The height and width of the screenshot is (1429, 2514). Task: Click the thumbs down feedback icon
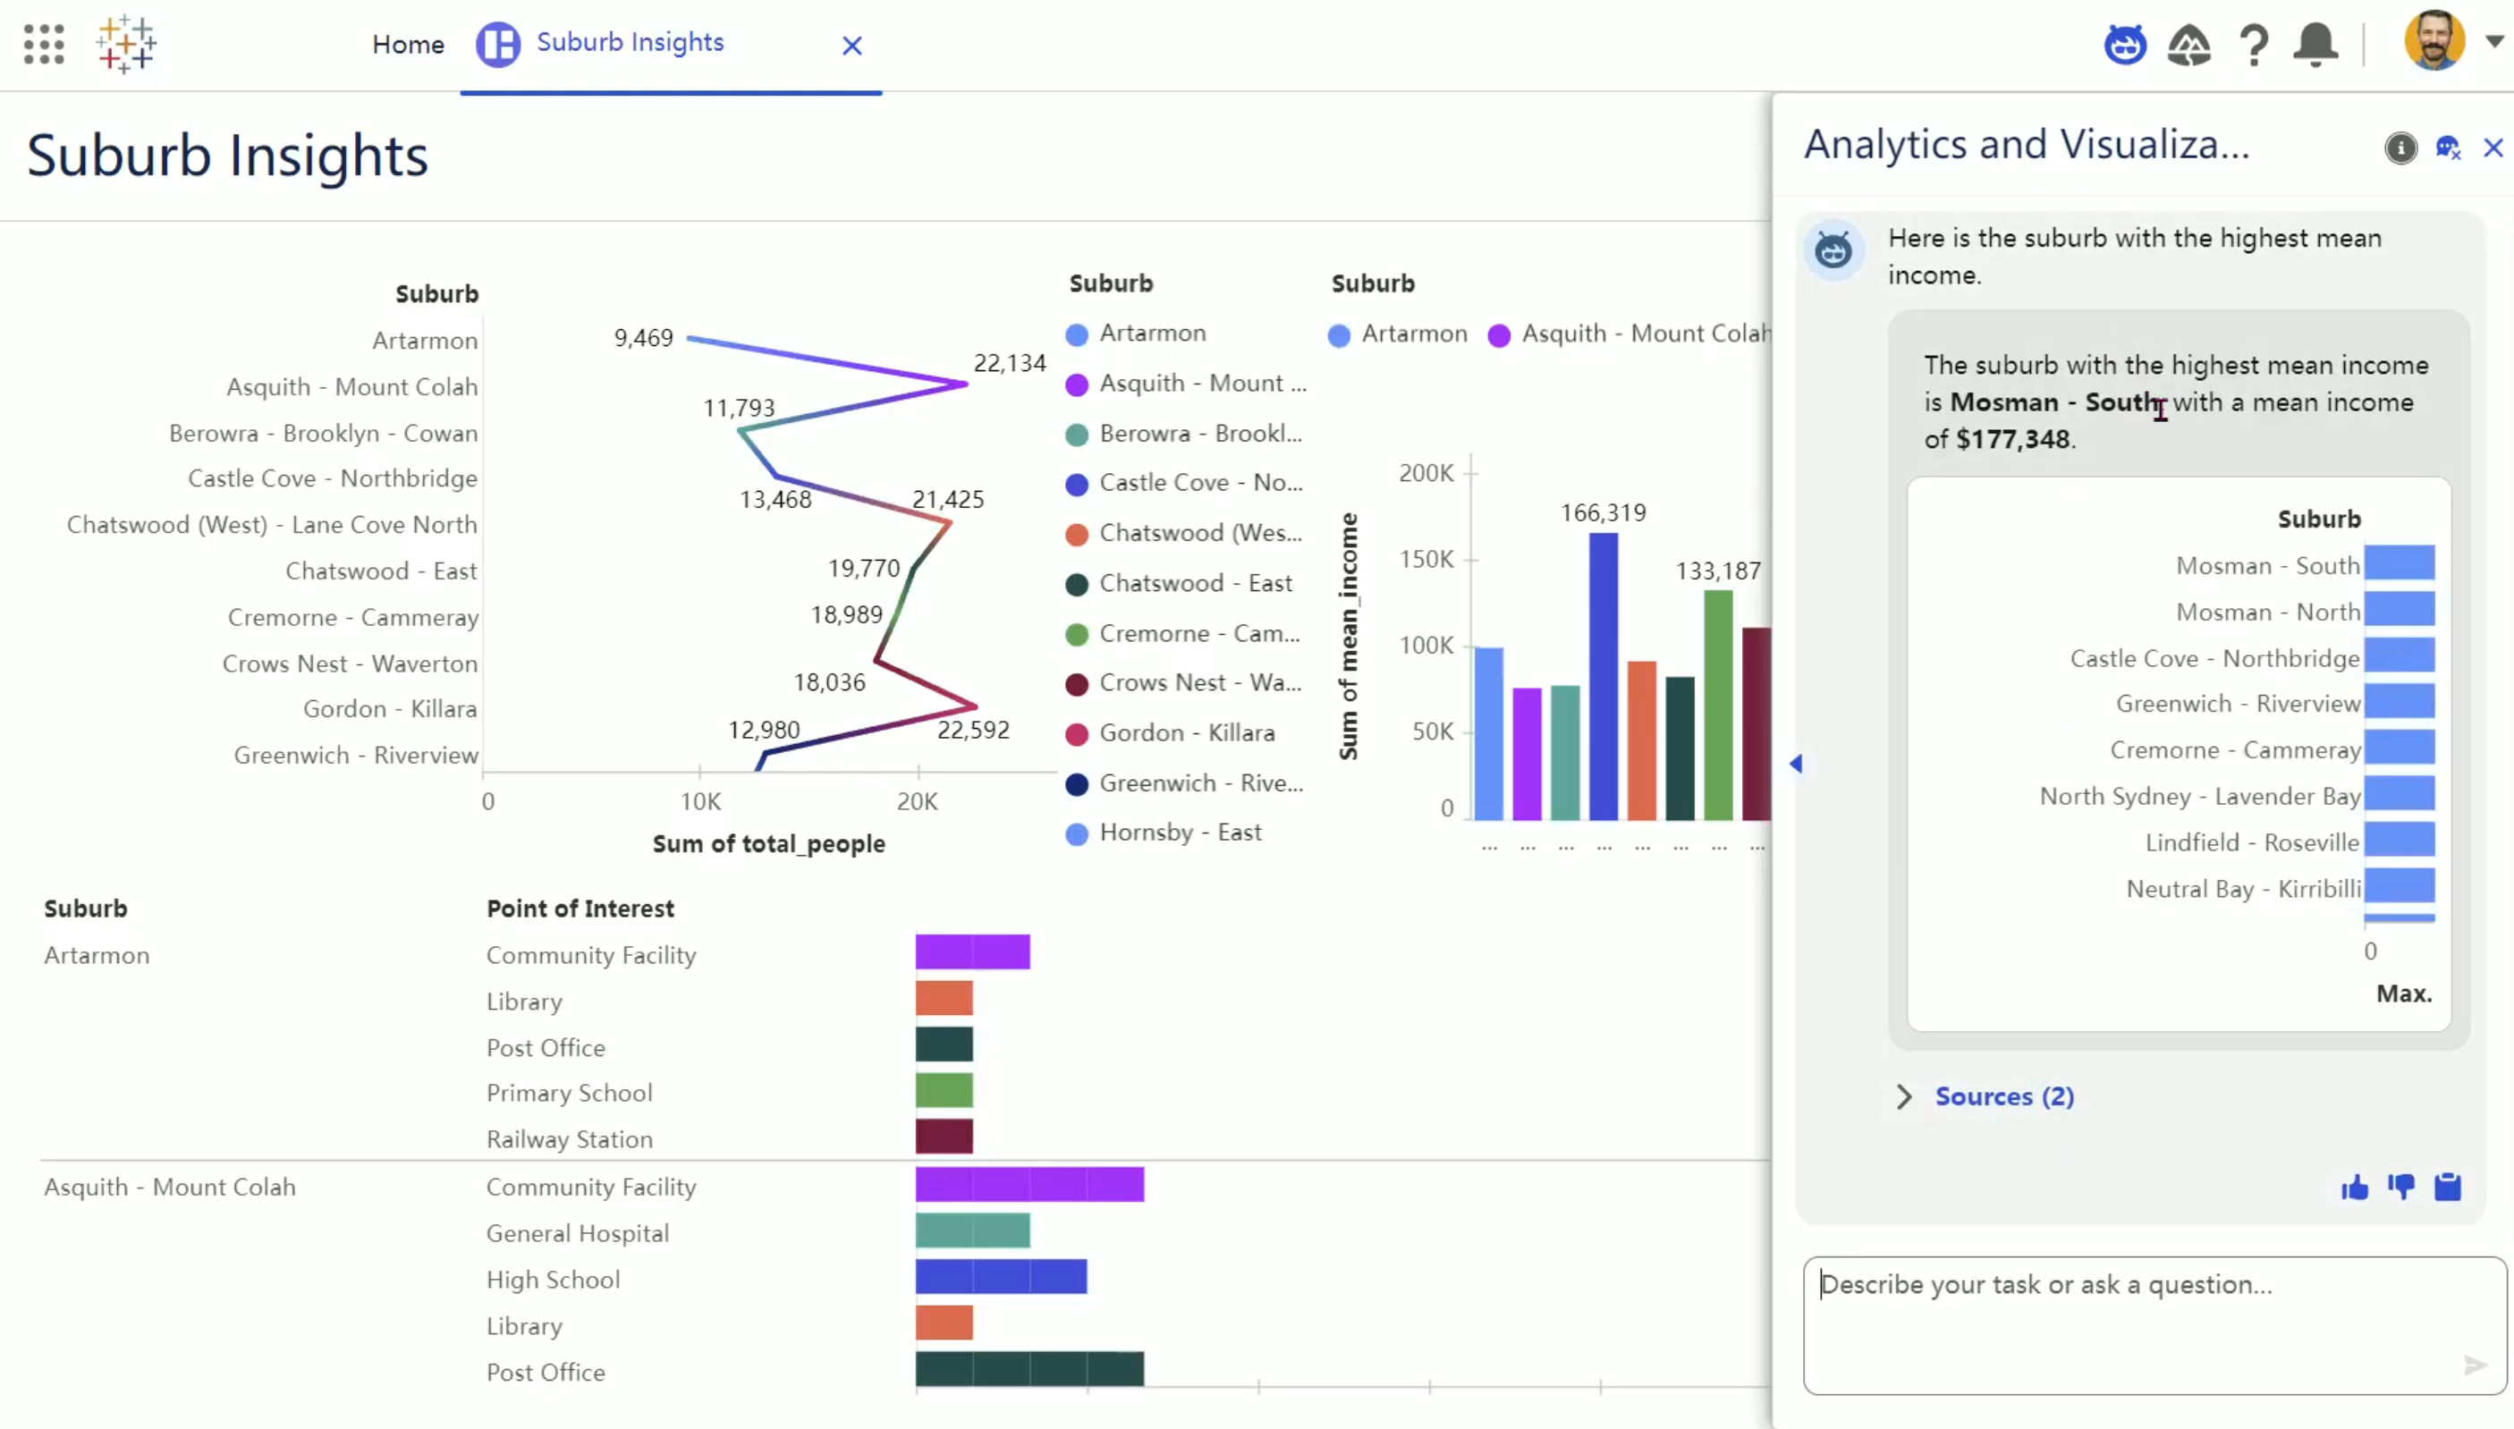2401,1188
